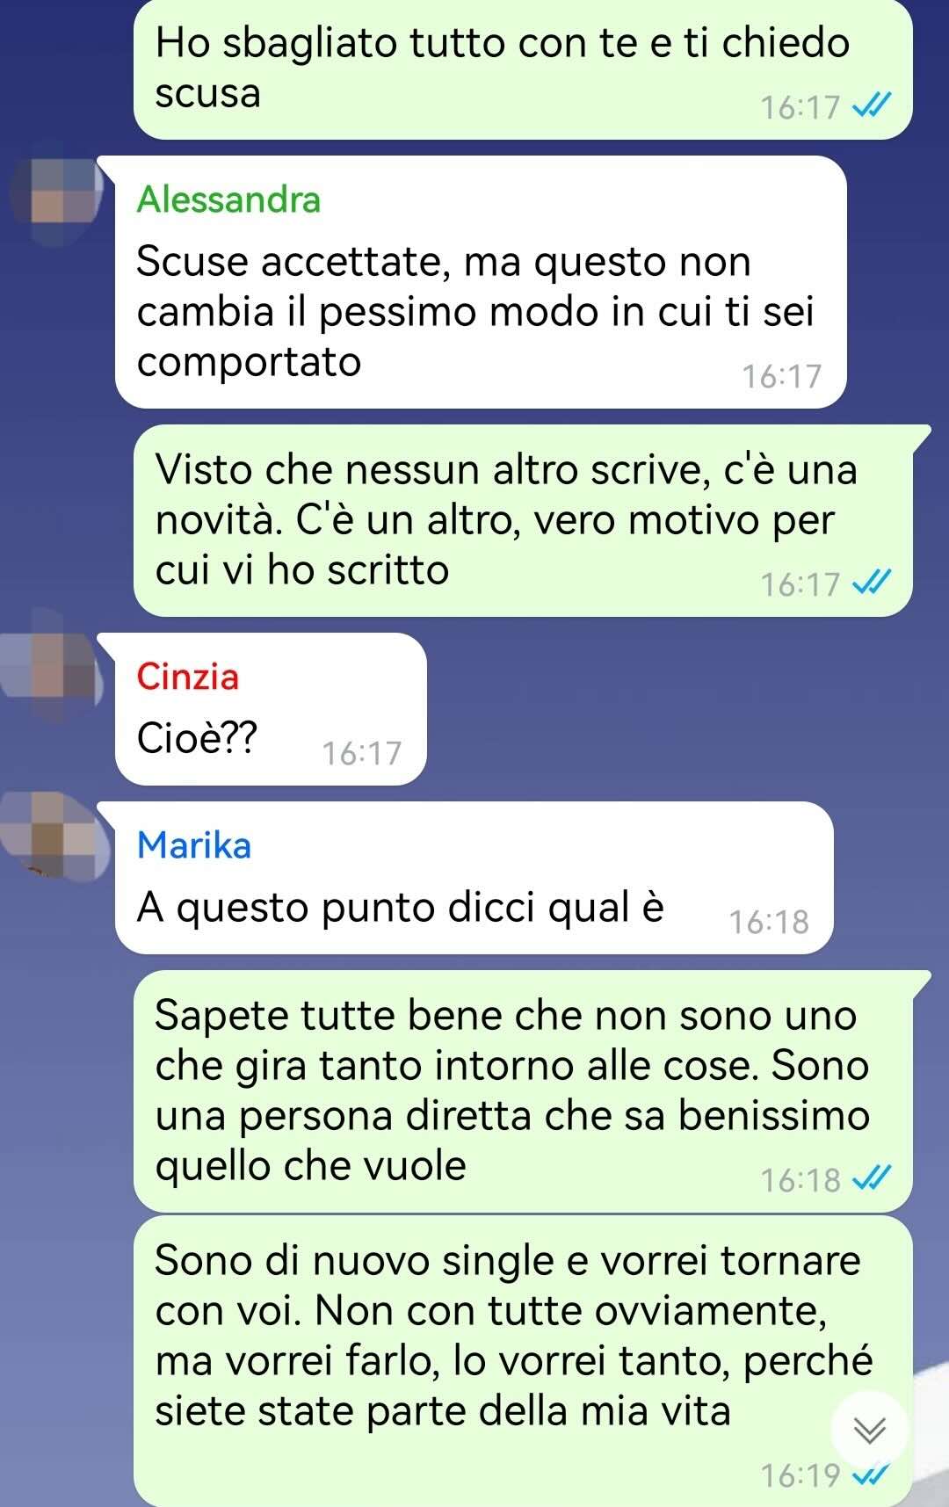The image size is (949, 1507).
Task: Tap the scroll-to-bottom double chevron button
Action: (870, 1431)
